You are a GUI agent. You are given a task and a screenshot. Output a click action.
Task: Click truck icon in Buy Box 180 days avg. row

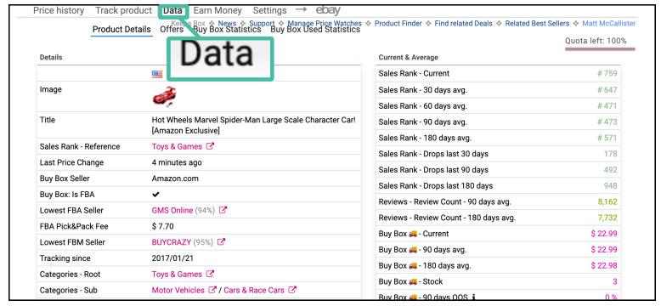click(413, 265)
